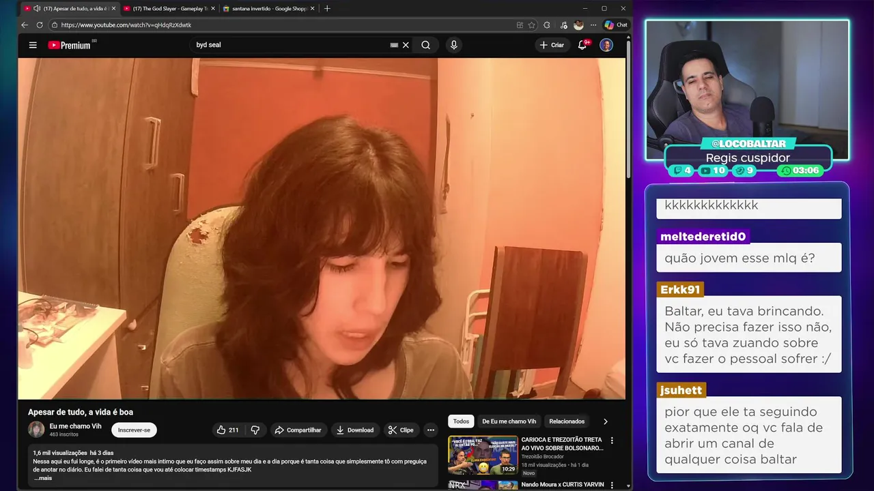Close 'The God Slayer' tab
Image resolution: width=874 pixels, height=491 pixels.
tap(213, 8)
